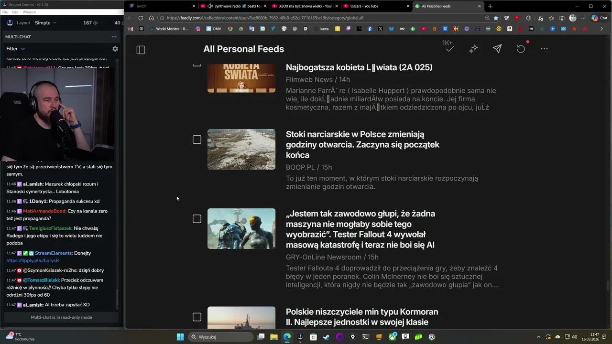Open the tipply.pl/u/borys8 donation link
This screenshot has width=612, height=344.
coord(33,261)
